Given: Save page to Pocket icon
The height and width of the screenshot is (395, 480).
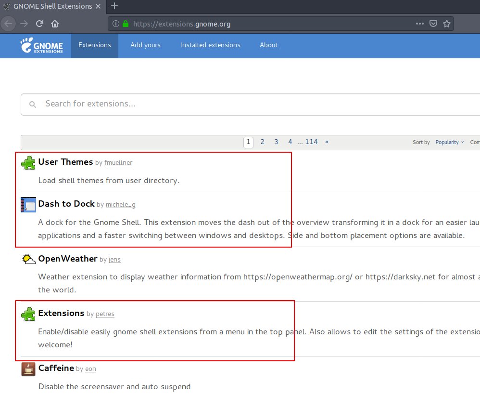Looking at the screenshot, I should coord(433,24).
